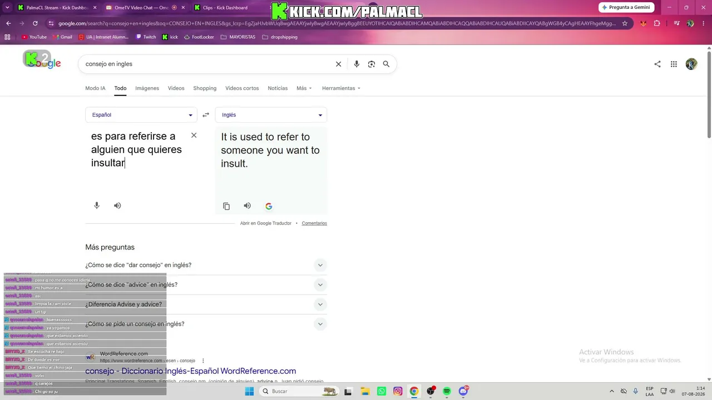Open the Shopping results tab
Screen dimensions: 712x400
tap(205, 88)
